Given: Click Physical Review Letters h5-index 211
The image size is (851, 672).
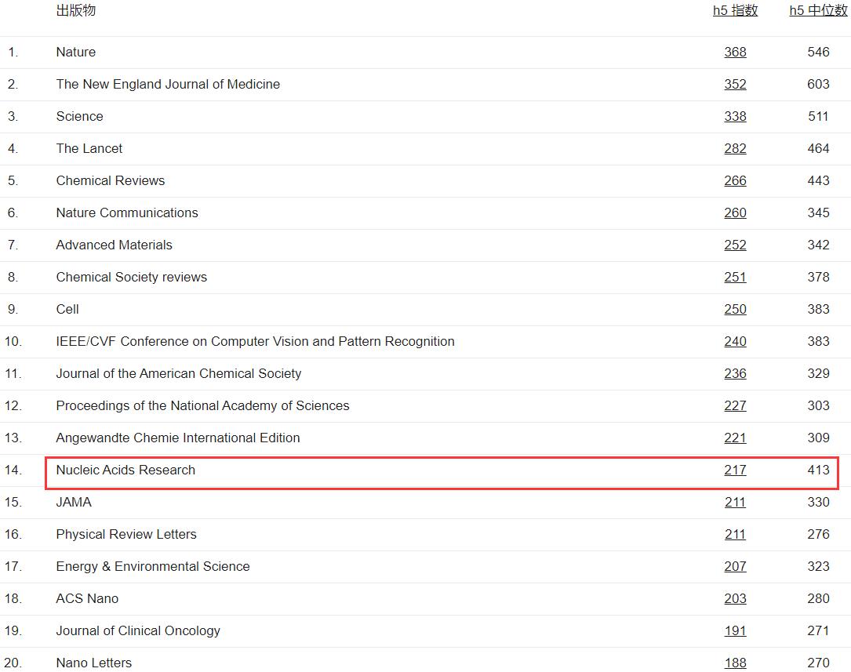Looking at the screenshot, I should click(x=735, y=534).
